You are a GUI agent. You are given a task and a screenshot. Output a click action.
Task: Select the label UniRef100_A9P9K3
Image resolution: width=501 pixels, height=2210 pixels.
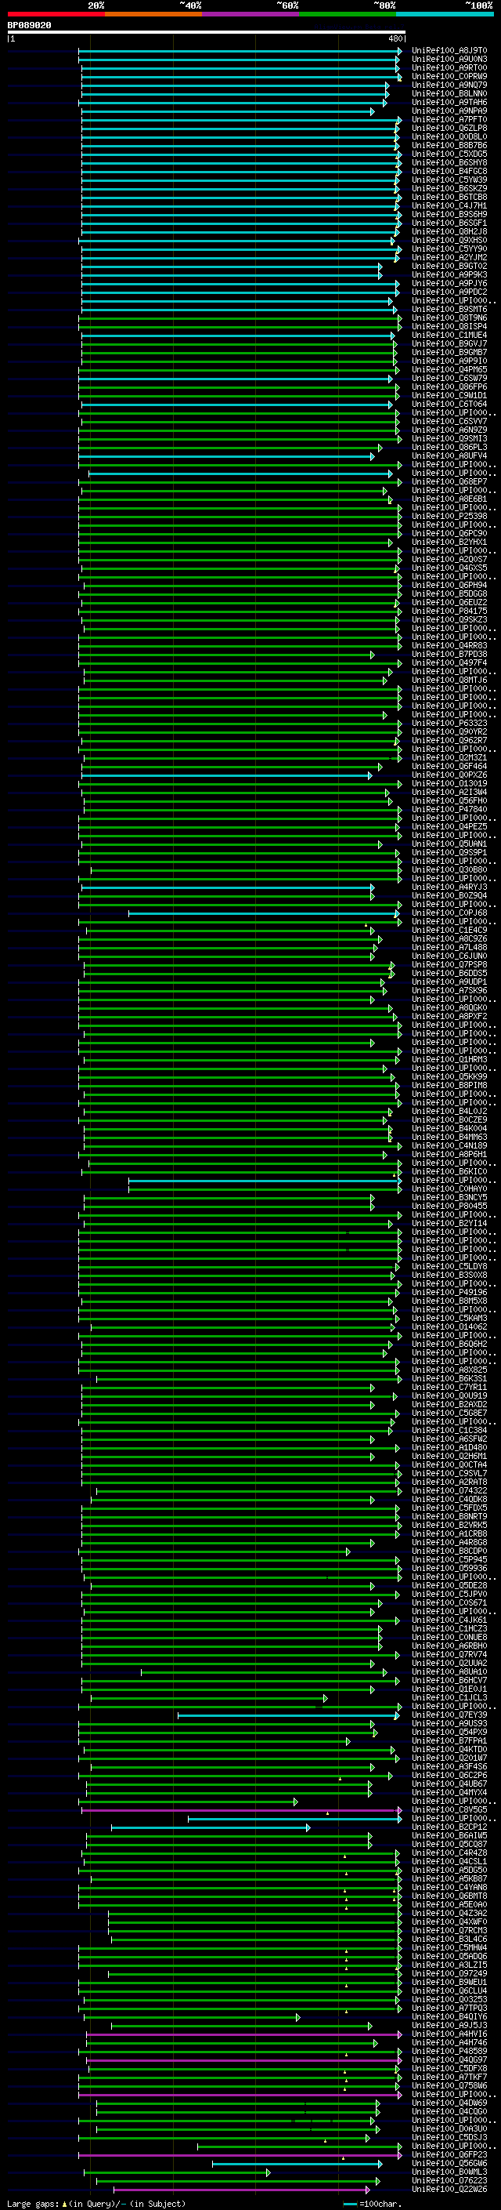pos(449,274)
